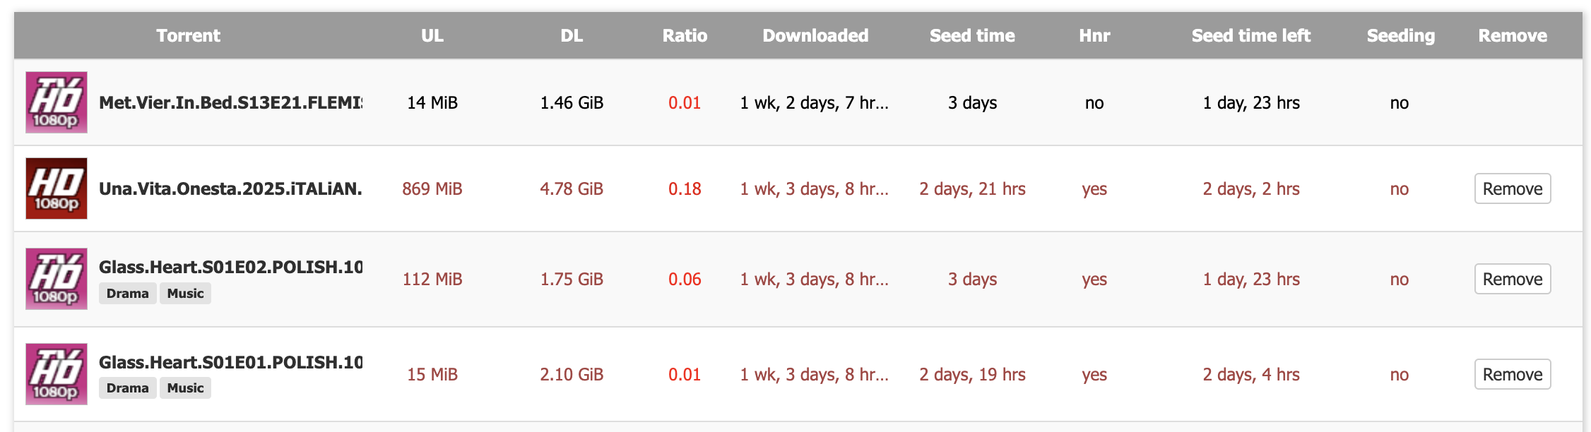Click the Music tag under Glass.Heart.S01E02

pyautogui.click(x=185, y=294)
